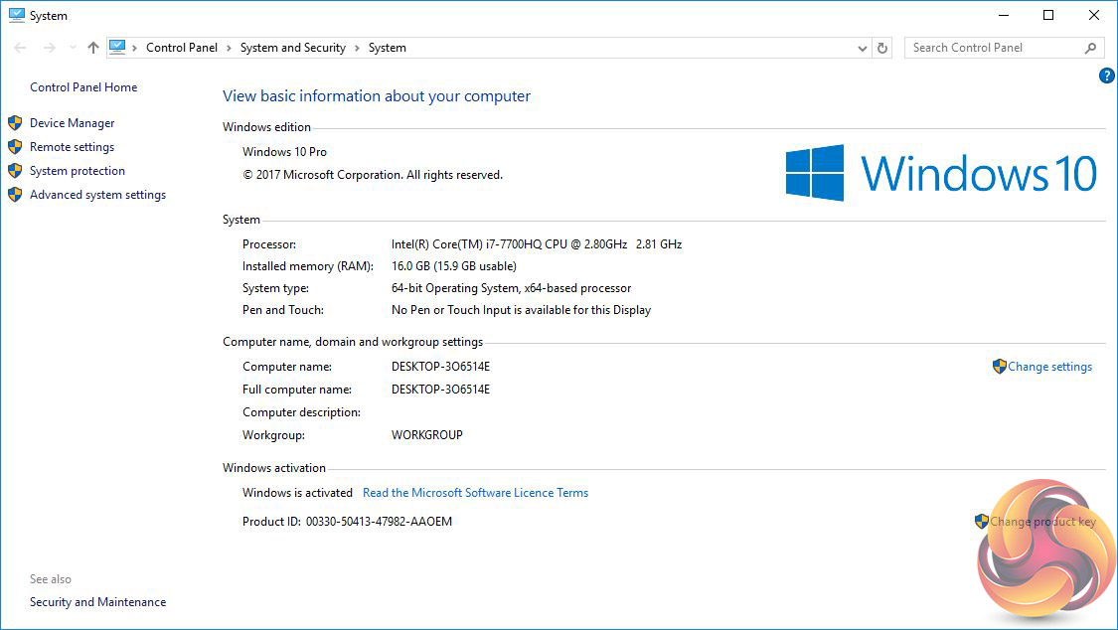Image resolution: width=1118 pixels, height=630 pixels.
Task: Open Help via the blue question mark
Action: tap(1107, 76)
